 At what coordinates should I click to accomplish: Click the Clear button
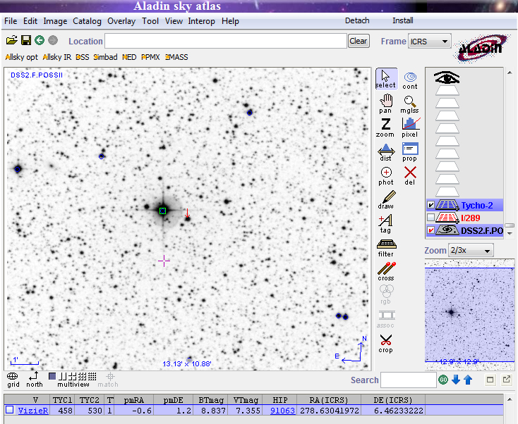tap(359, 41)
